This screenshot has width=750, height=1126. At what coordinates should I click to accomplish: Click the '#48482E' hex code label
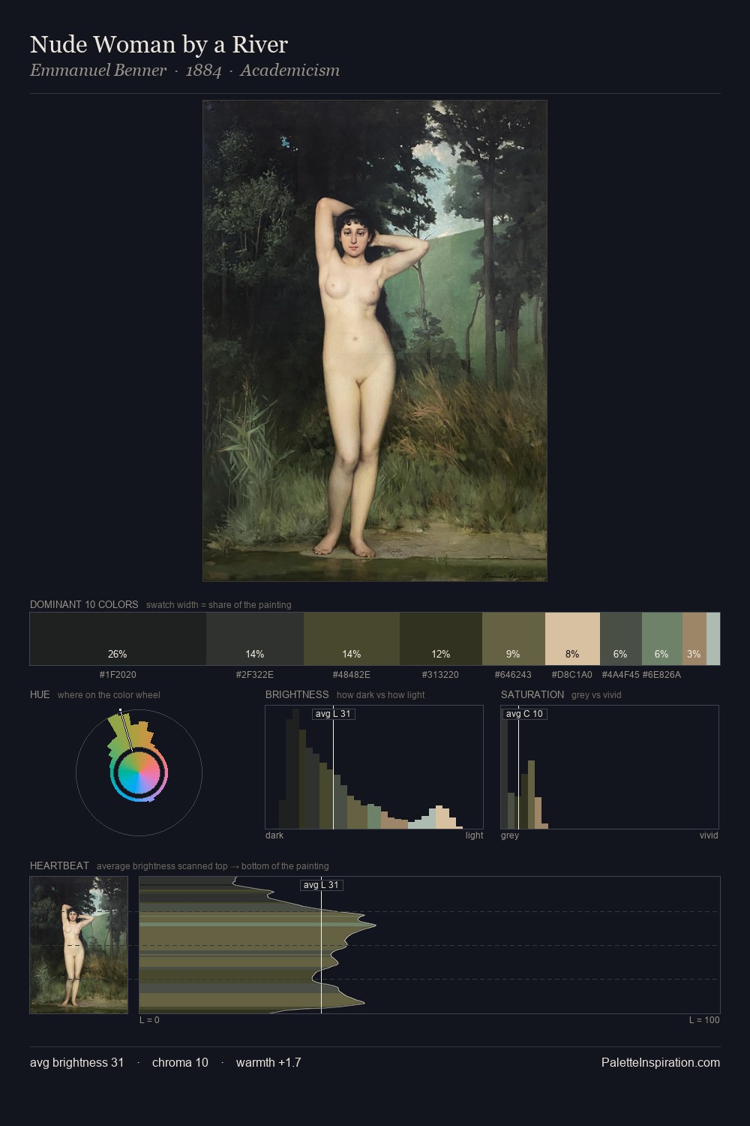(x=352, y=675)
